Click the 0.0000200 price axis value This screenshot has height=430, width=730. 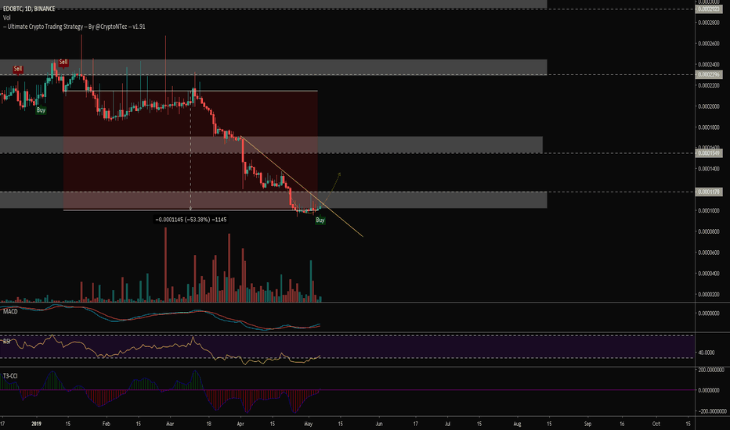click(x=709, y=294)
